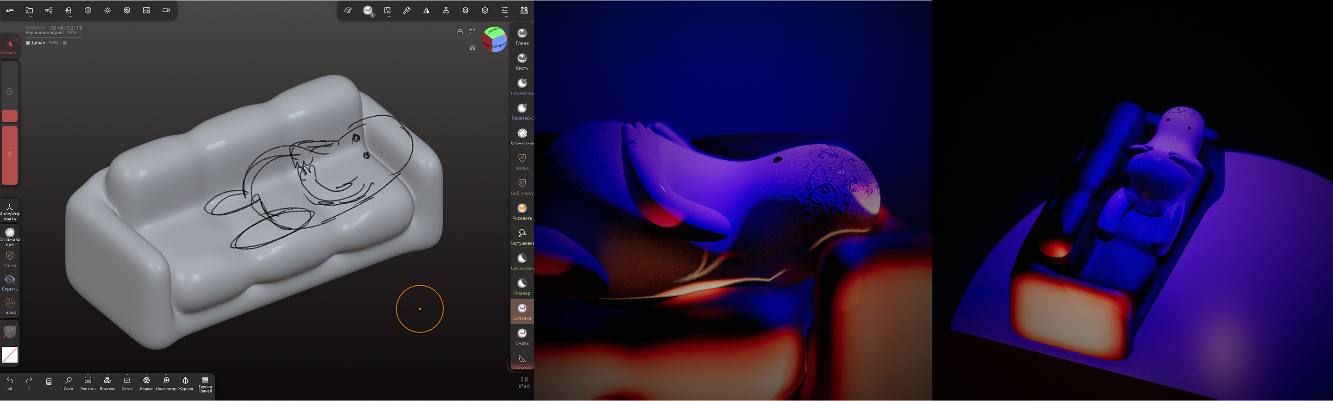This screenshot has width=1333, height=401.
Task: Open the current brush tool settings
Action: (x=368, y=10)
